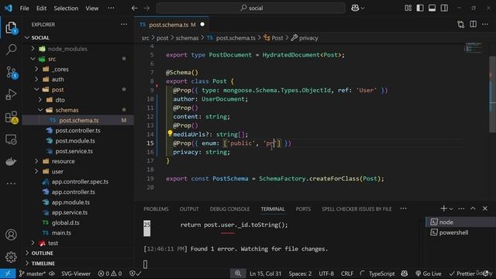Open the File menu
This screenshot has width=496, height=279.
24,9
